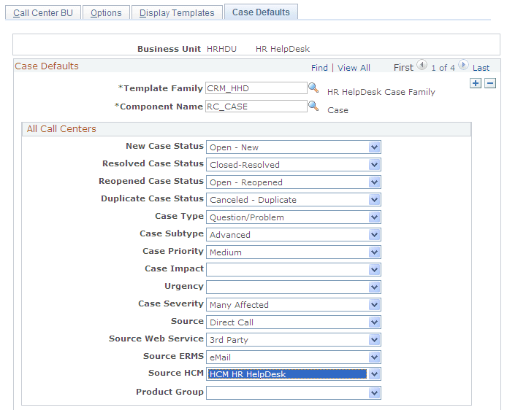Click the '1 of 4' row counter
This screenshot has height=410, width=507.
(x=443, y=68)
